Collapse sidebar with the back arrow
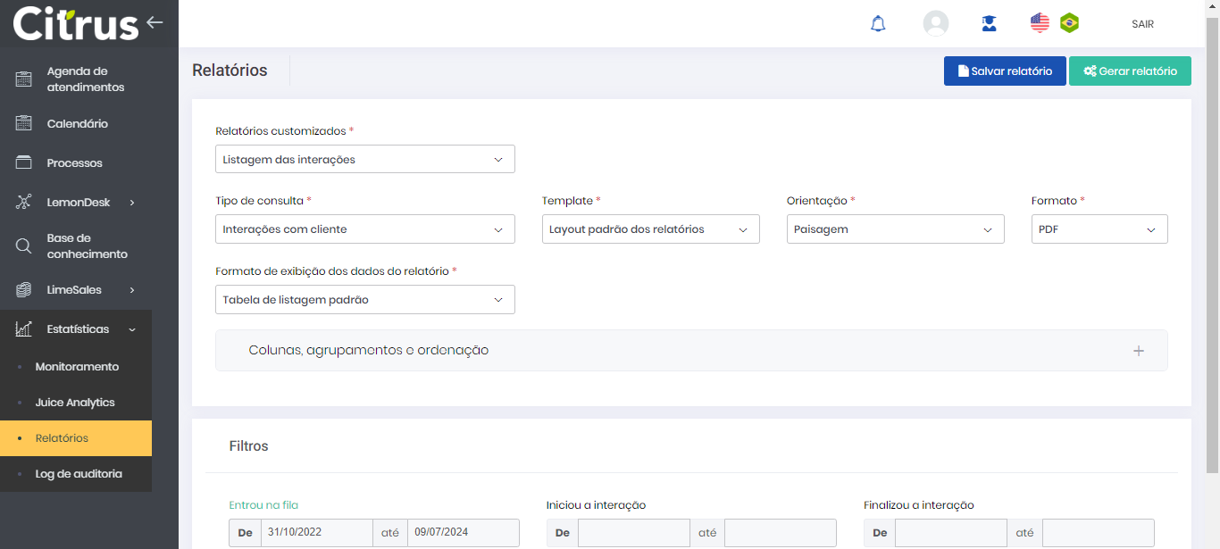 [155, 22]
